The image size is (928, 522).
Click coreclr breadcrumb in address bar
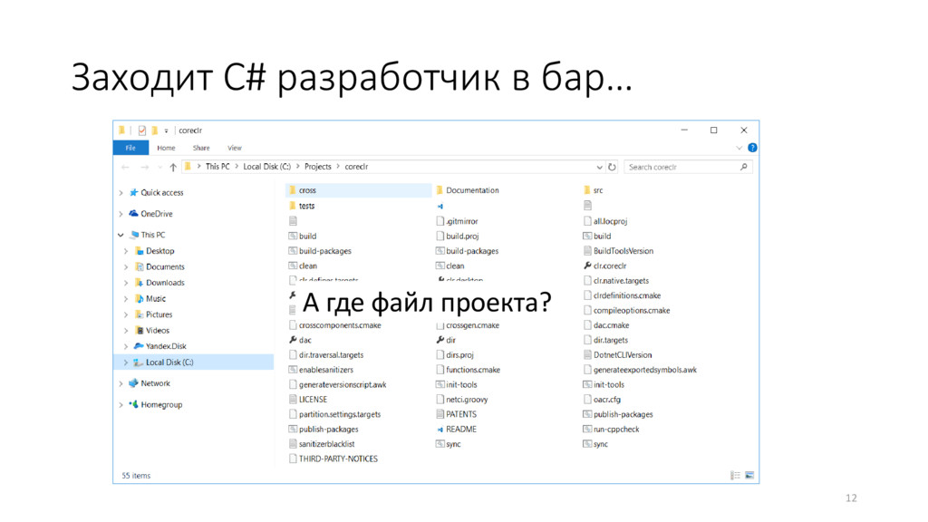pos(356,167)
